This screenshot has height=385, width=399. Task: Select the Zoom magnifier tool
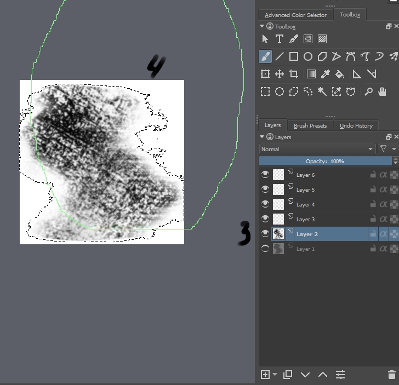tap(368, 91)
